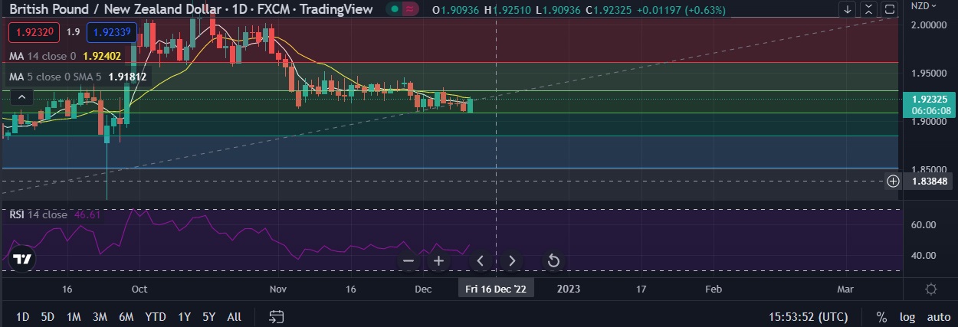This screenshot has height=327, width=958.
Task: Select the MA 5 close SMA 5 legend
Action: [x=55, y=77]
